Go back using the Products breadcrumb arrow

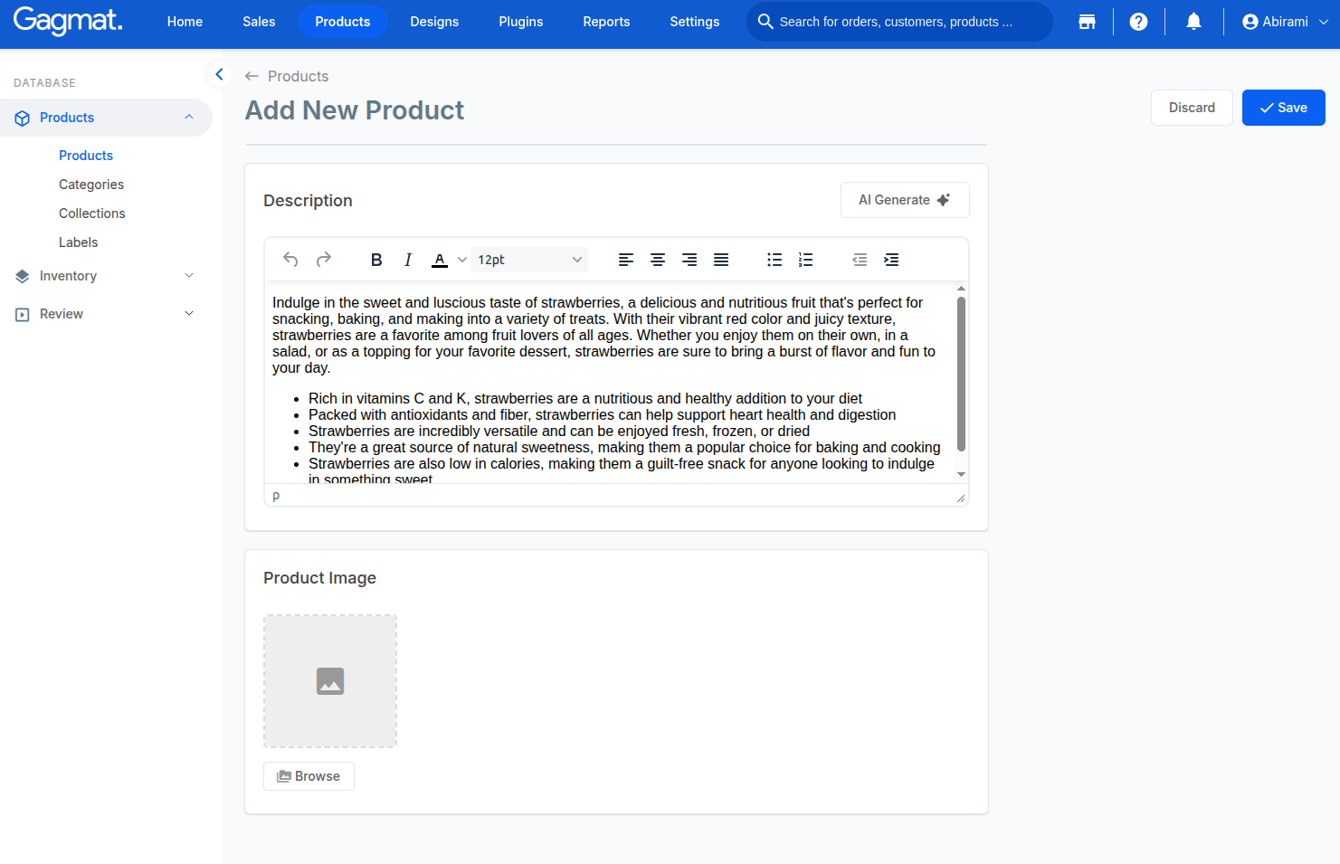(252, 76)
